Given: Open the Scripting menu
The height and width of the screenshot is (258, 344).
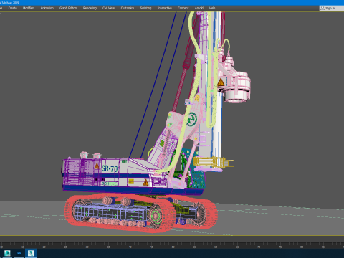Looking at the screenshot, I should point(145,8).
